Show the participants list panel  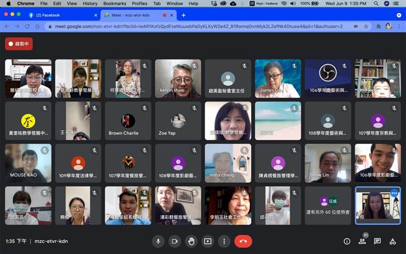(362, 241)
